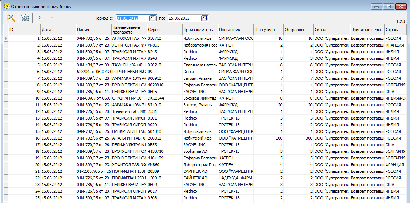Select letter cell 01И-60/07 от 06.
Screen dimensions: 410x203
point(94,98)
